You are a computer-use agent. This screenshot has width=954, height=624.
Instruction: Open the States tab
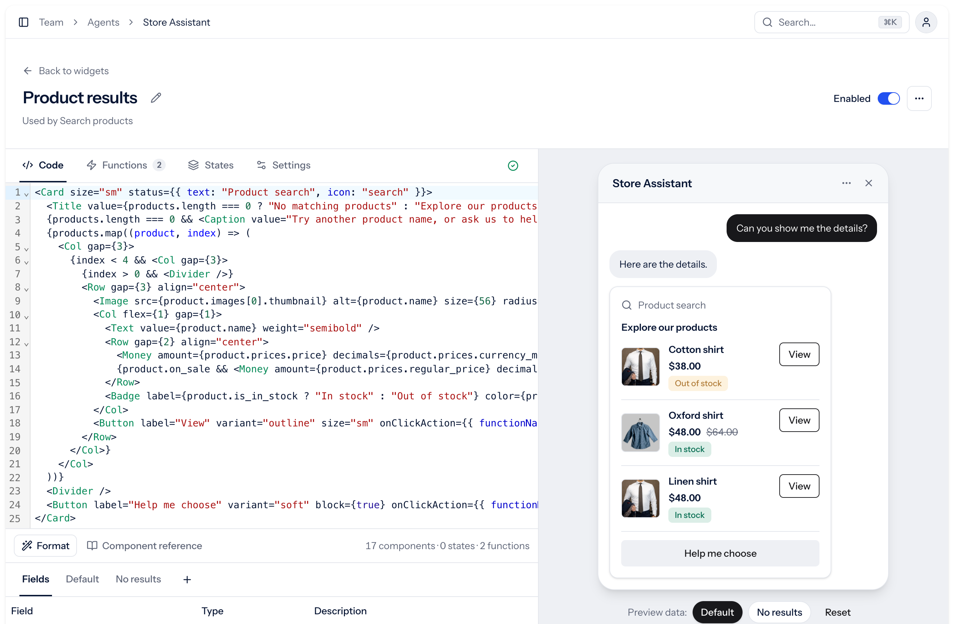211,165
